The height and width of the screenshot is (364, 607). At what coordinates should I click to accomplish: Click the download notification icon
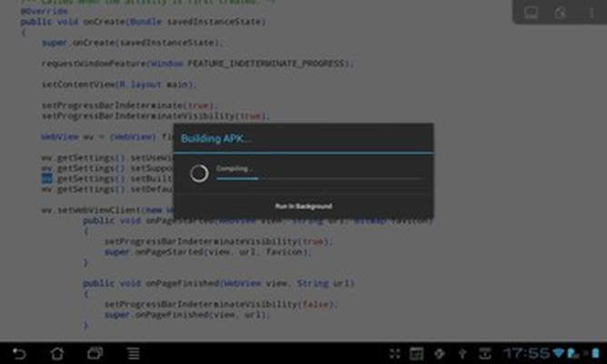point(485,353)
